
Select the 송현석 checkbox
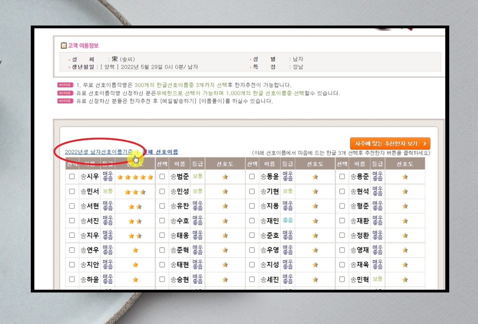pos(342,192)
